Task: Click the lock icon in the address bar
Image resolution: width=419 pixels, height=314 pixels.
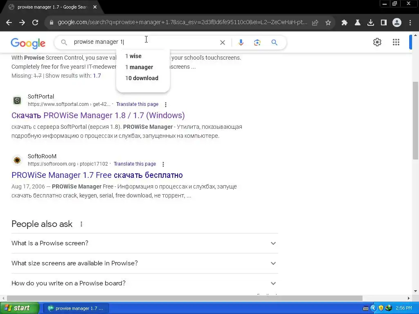Action: tap(52, 22)
